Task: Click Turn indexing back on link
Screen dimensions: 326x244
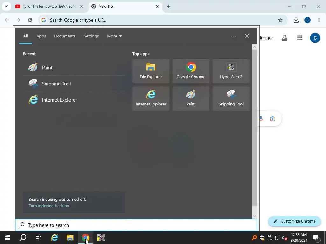Action: (x=49, y=206)
